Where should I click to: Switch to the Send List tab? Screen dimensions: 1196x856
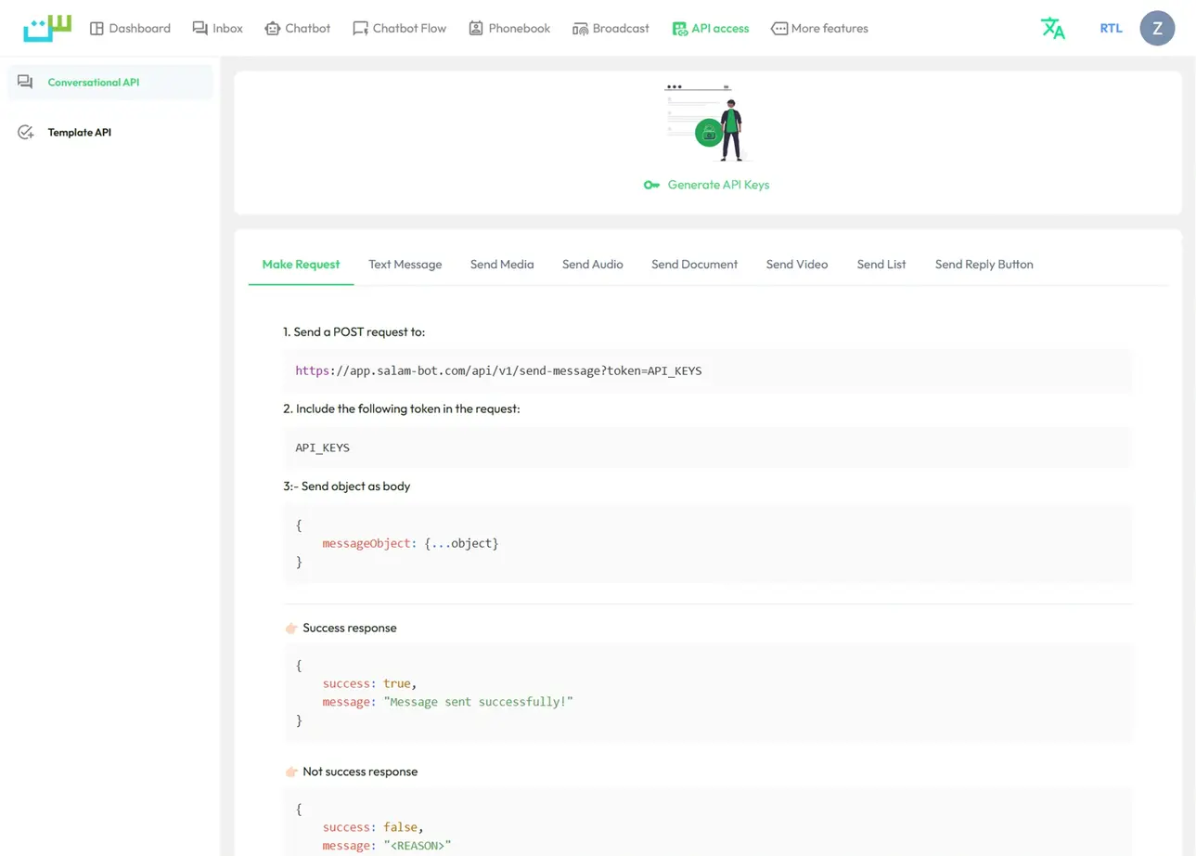pyautogui.click(x=881, y=265)
